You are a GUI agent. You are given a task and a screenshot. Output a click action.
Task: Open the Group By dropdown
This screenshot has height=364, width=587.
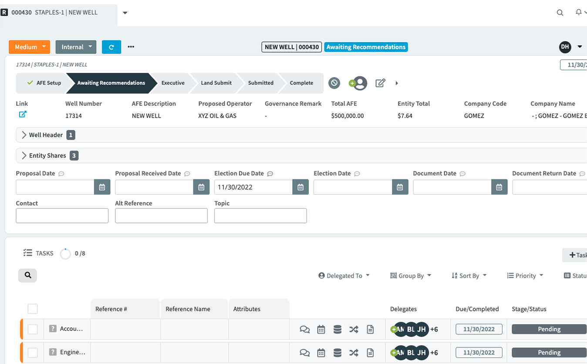(411, 276)
